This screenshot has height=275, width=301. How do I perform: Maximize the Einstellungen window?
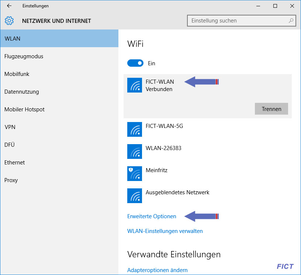[275, 6]
